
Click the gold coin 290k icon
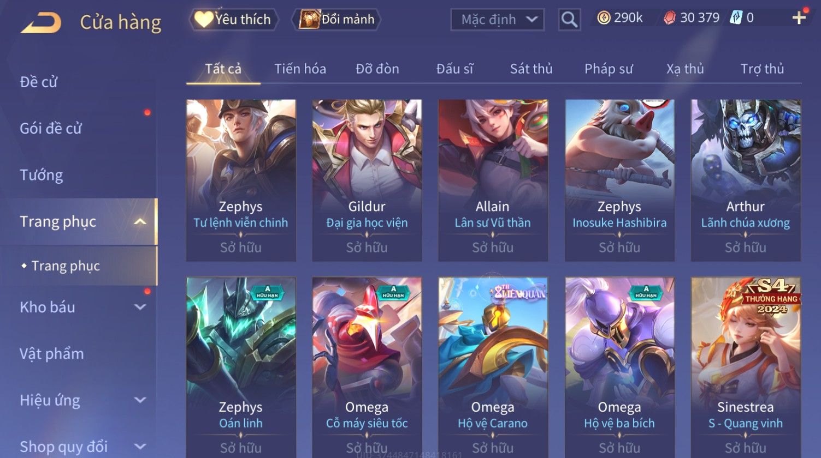[604, 18]
